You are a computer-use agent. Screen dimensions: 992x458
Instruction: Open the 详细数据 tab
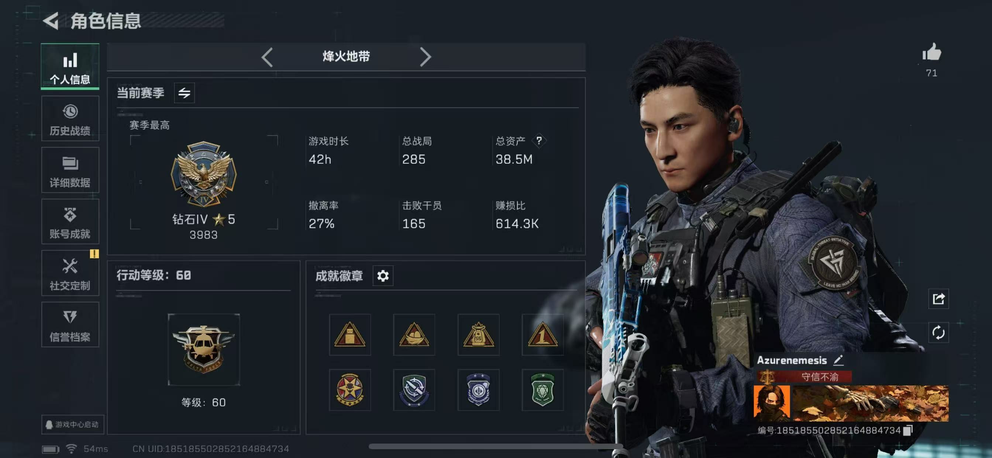[x=70, y=170]
